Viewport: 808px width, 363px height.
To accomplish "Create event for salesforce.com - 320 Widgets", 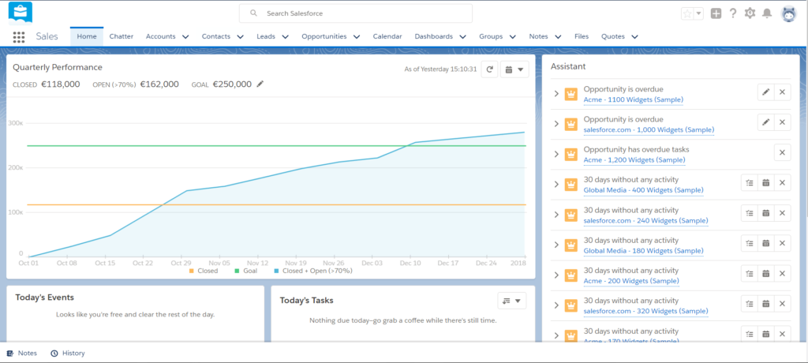I will [765, 304].
